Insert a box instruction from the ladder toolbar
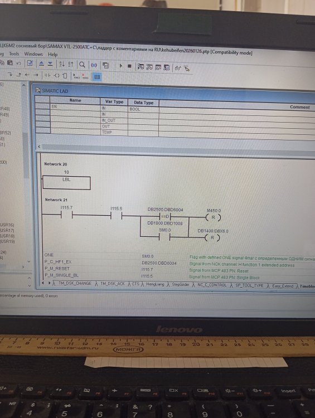Screen dimensions: 315x418 coord(65,76)
